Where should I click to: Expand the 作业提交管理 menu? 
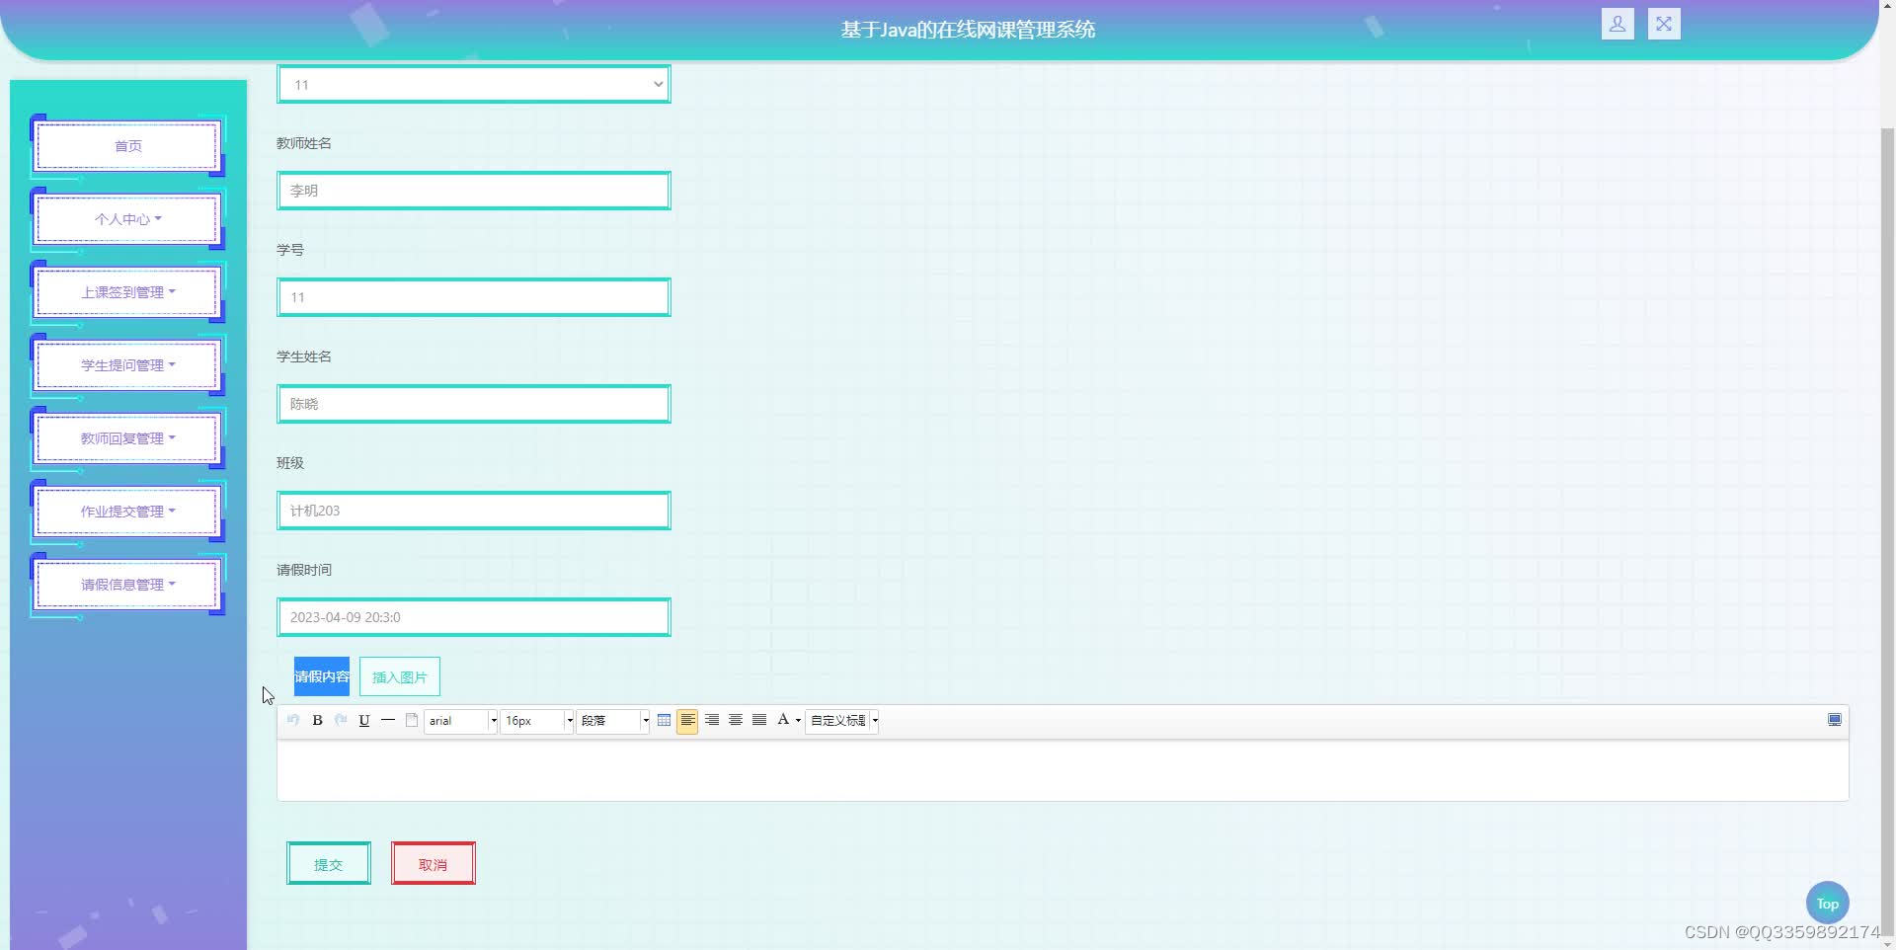tap(128, 512)
